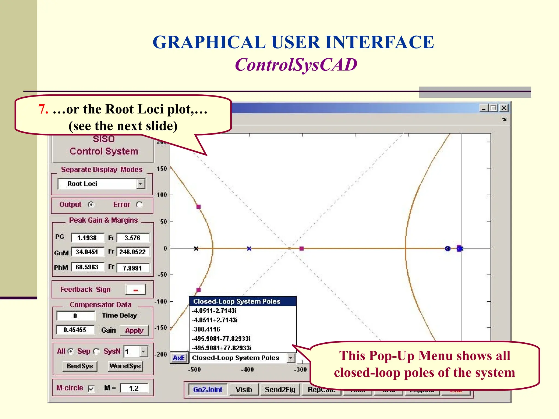Close the ControlSysCAD window

504,108
